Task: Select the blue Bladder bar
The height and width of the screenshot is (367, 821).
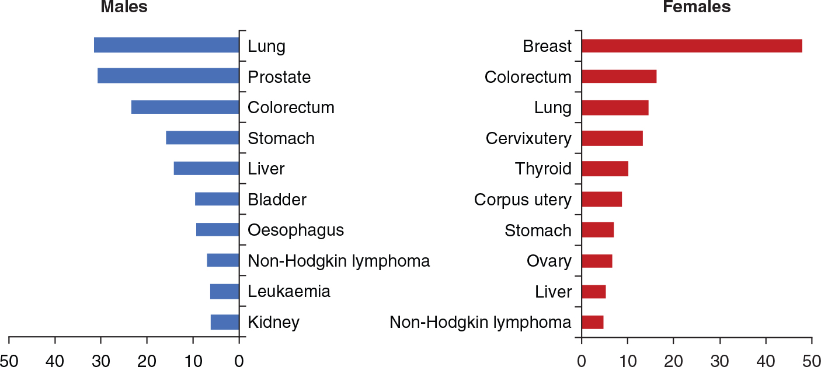Action: [x=217, y=199]
